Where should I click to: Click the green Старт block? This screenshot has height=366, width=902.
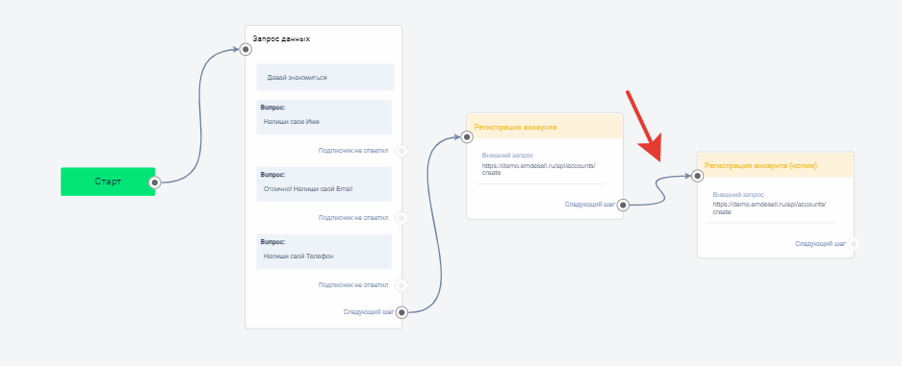[108, 182]
